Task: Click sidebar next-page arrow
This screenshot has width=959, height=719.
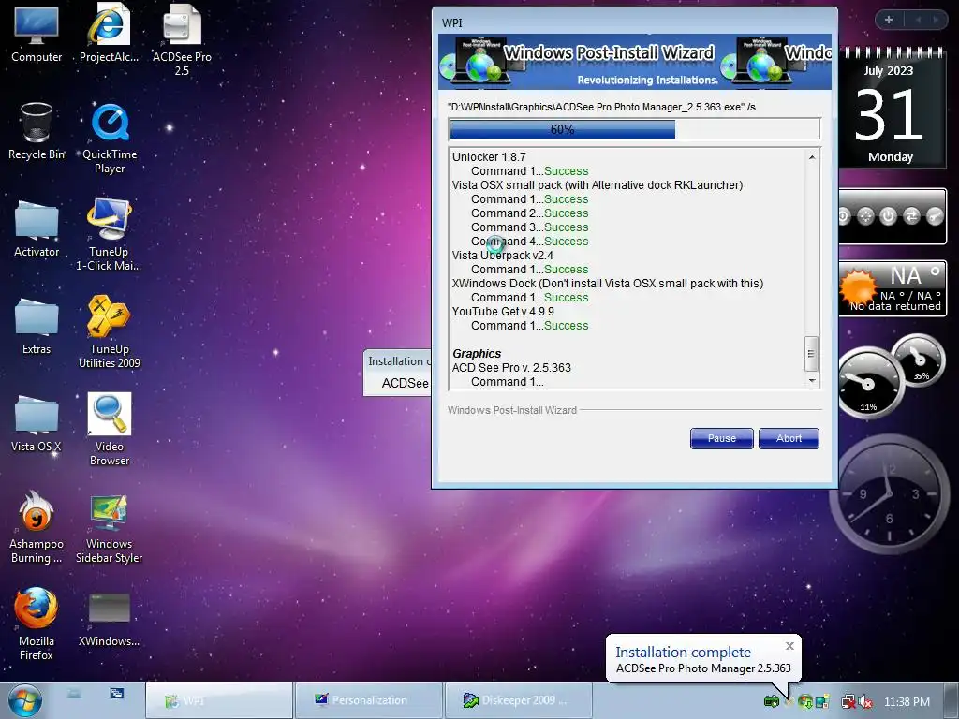Action: (936, 20)
